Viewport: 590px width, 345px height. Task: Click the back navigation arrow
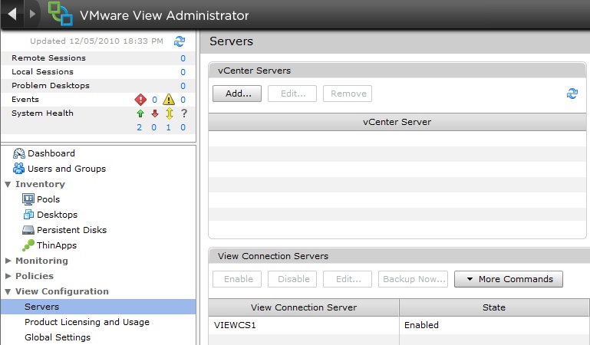click(12, 14)
